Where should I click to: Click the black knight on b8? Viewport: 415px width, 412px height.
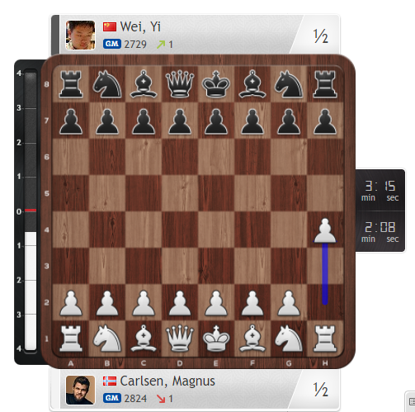[x=107, y=84]
